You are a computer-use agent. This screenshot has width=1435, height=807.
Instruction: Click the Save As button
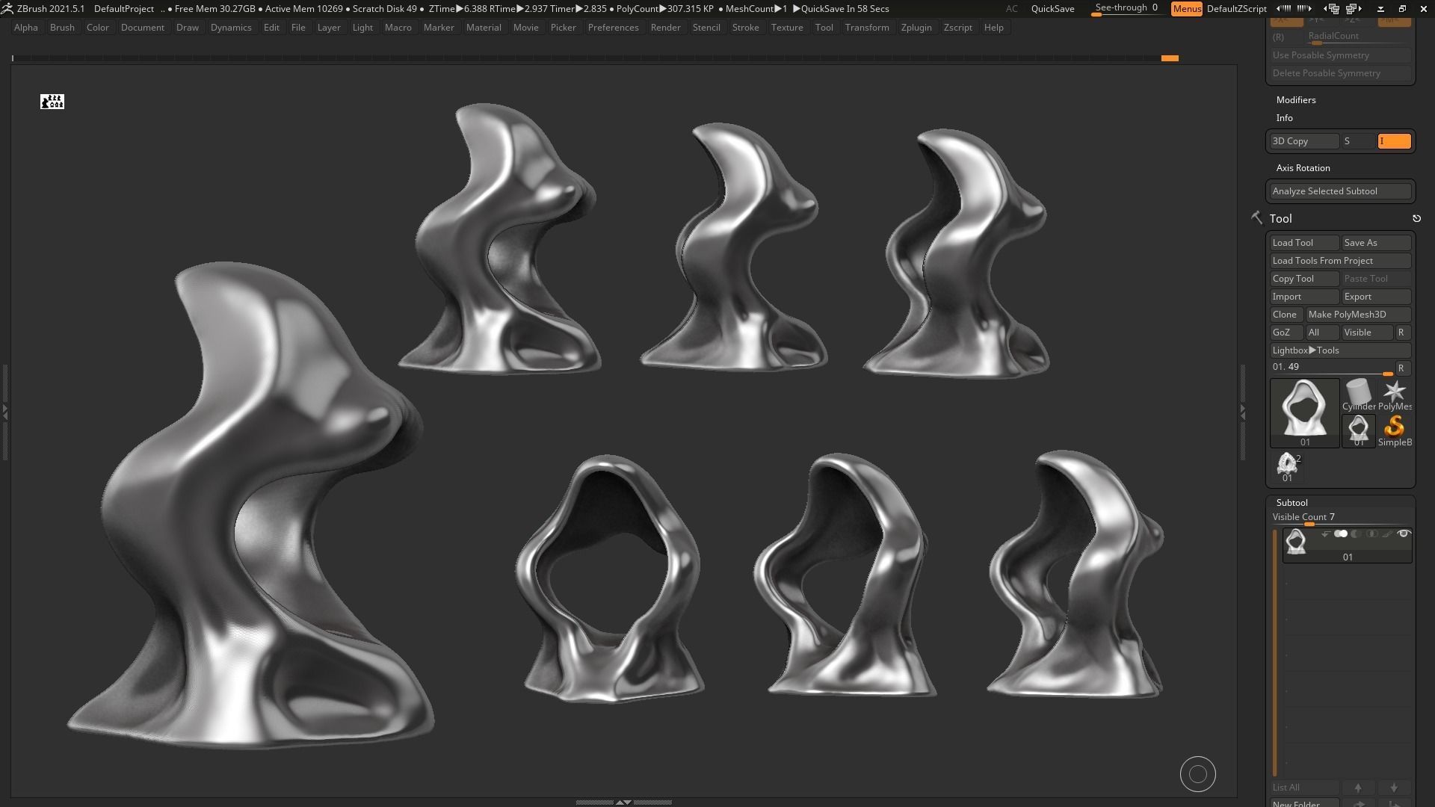(x=1376, y=243)
